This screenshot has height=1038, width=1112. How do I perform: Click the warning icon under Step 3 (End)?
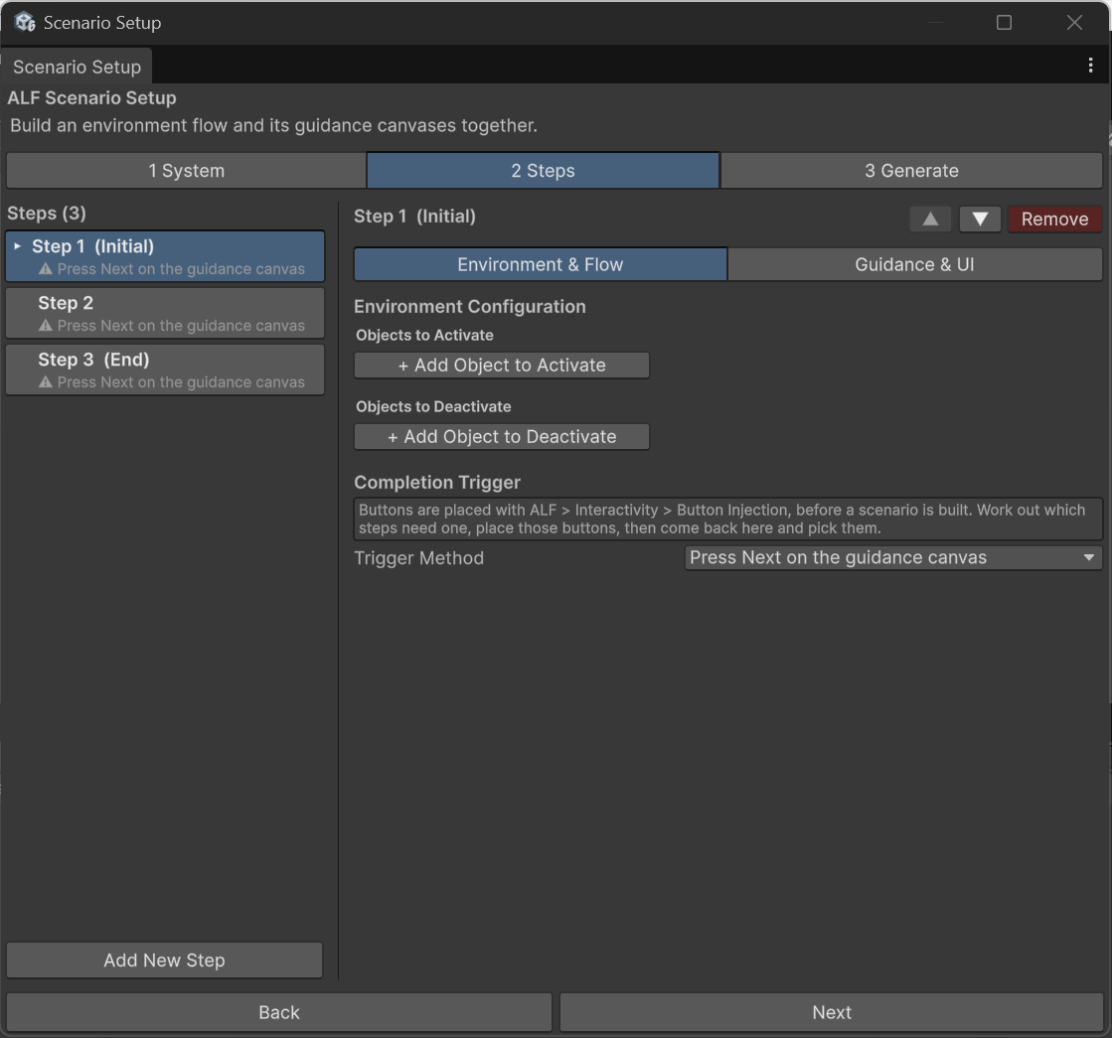pos(46,382)
